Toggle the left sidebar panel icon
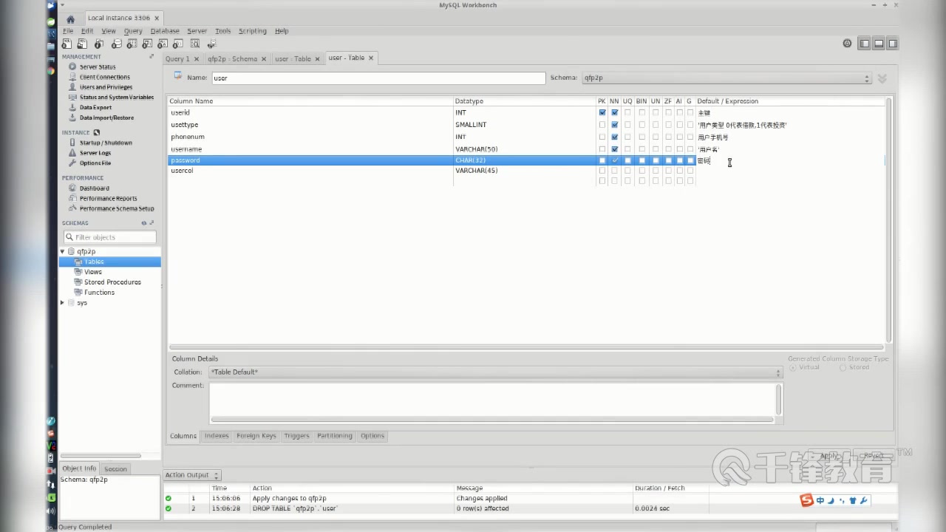 [864, 44]
